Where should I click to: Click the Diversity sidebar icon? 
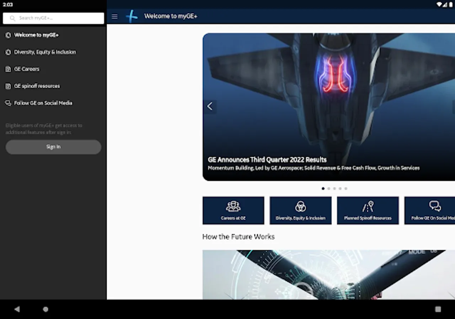pos(8,52)
